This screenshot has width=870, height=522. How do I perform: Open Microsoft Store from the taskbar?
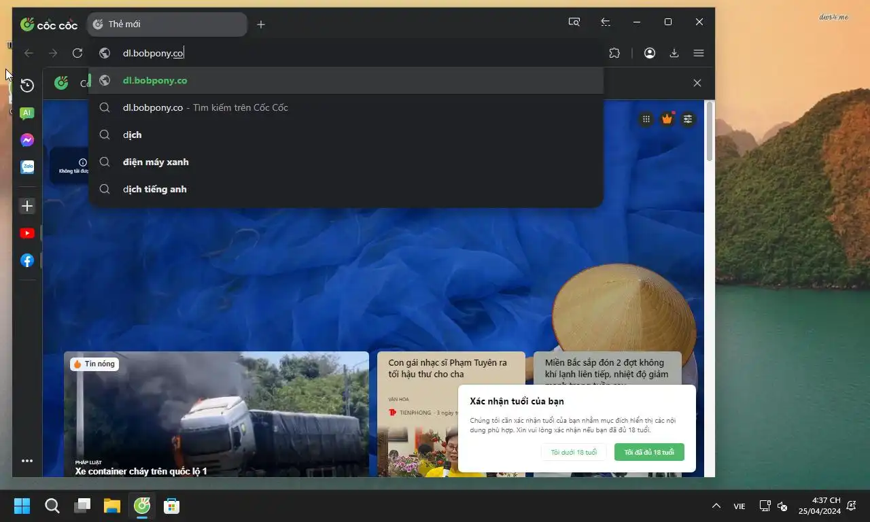click(x=172, y=506)
